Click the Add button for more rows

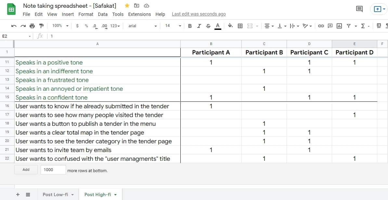pyautogui.click(x=26, y=170)
